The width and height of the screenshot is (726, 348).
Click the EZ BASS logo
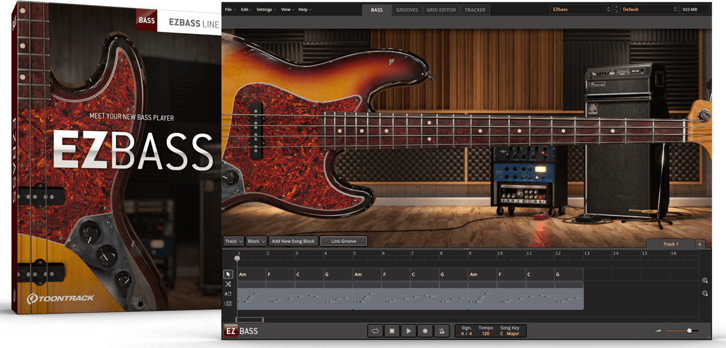click(242, 330)
